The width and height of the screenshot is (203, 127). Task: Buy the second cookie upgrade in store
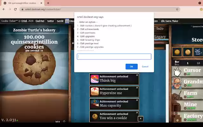coord(187,52)
